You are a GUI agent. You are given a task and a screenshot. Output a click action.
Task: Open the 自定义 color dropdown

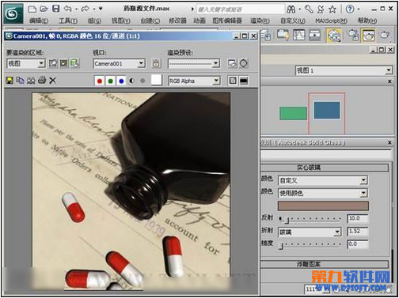322,180
